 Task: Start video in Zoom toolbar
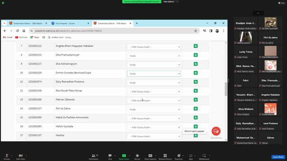point(21,157)
